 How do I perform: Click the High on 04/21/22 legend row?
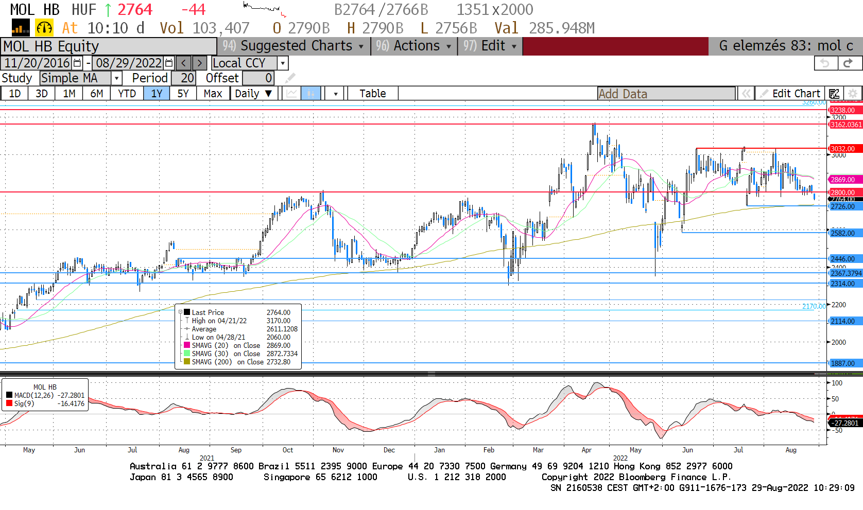click(237, 320)
